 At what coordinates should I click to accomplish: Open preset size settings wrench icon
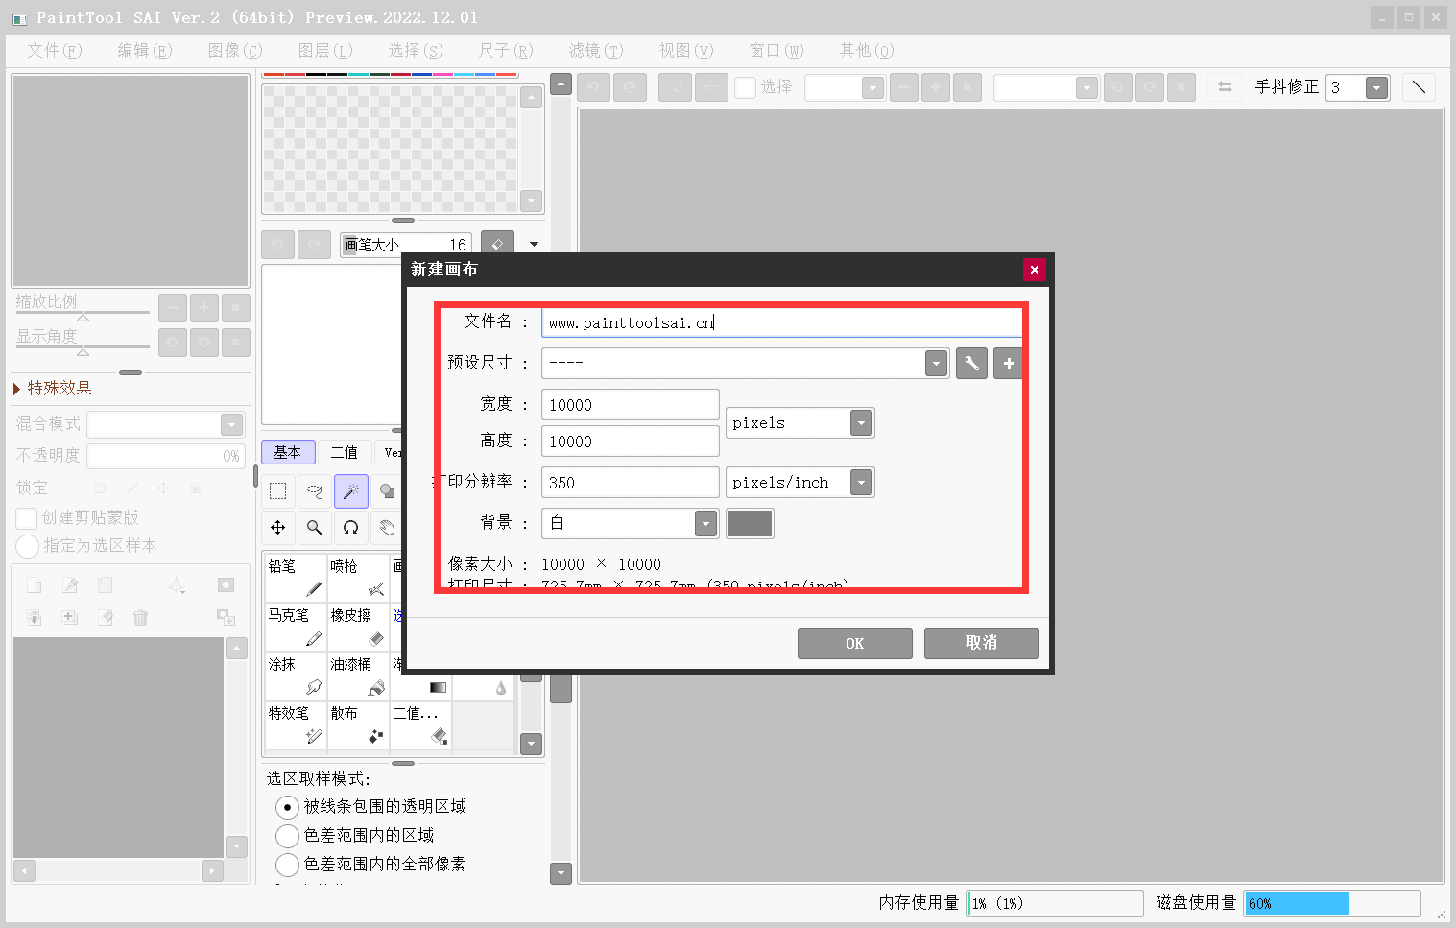(x=971, y=363)
